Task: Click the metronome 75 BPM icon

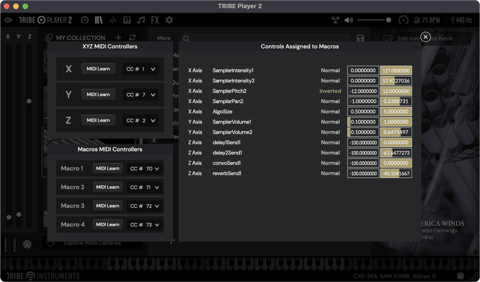Action: pyautogui.click(x=427, y=20)
